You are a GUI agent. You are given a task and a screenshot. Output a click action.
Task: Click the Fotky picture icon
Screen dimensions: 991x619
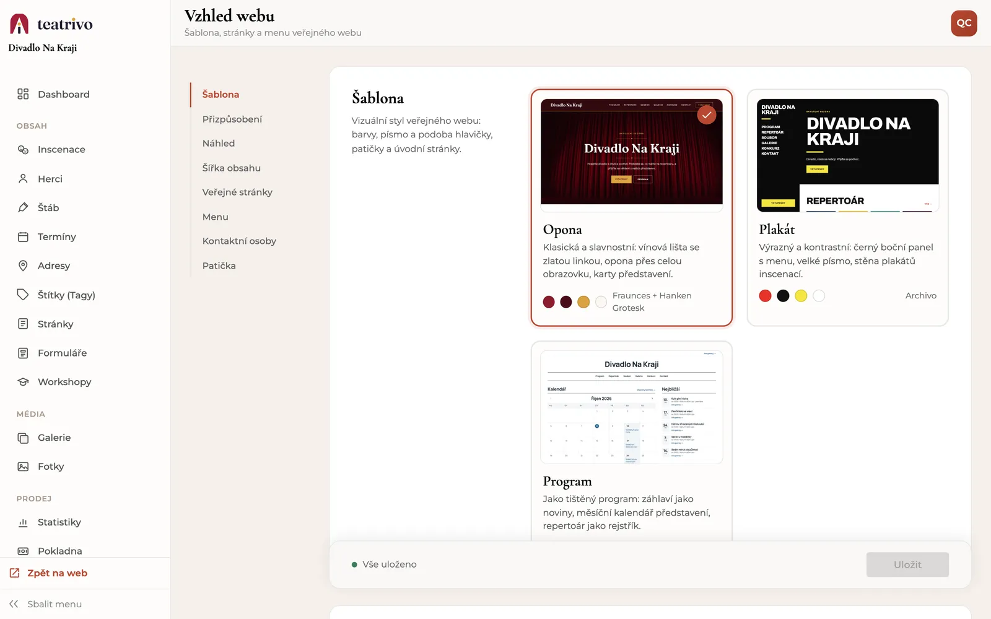[x=23, y=467]
